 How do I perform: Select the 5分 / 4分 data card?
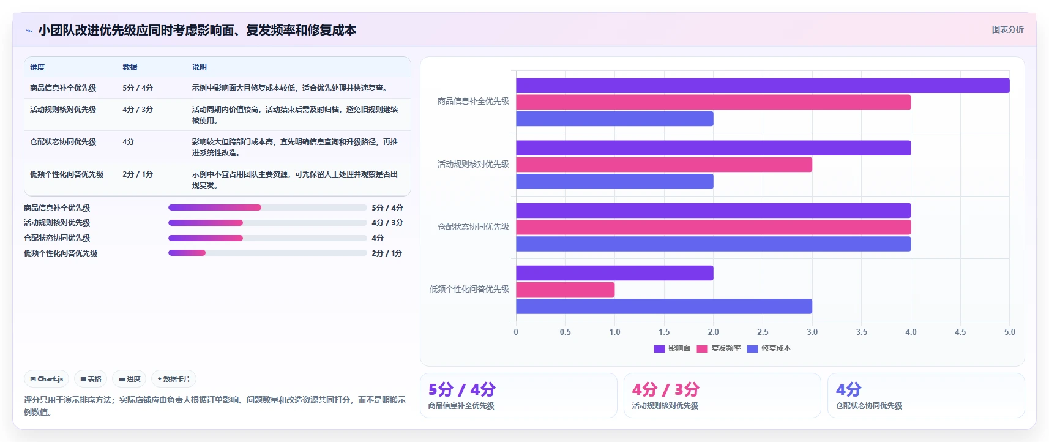(x=518, y=395)
